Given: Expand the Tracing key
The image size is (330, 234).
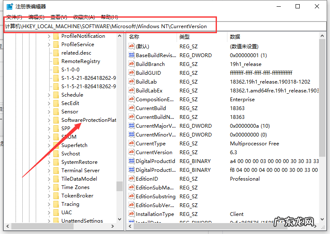Looking at the screenshot, I should point(49,204).
